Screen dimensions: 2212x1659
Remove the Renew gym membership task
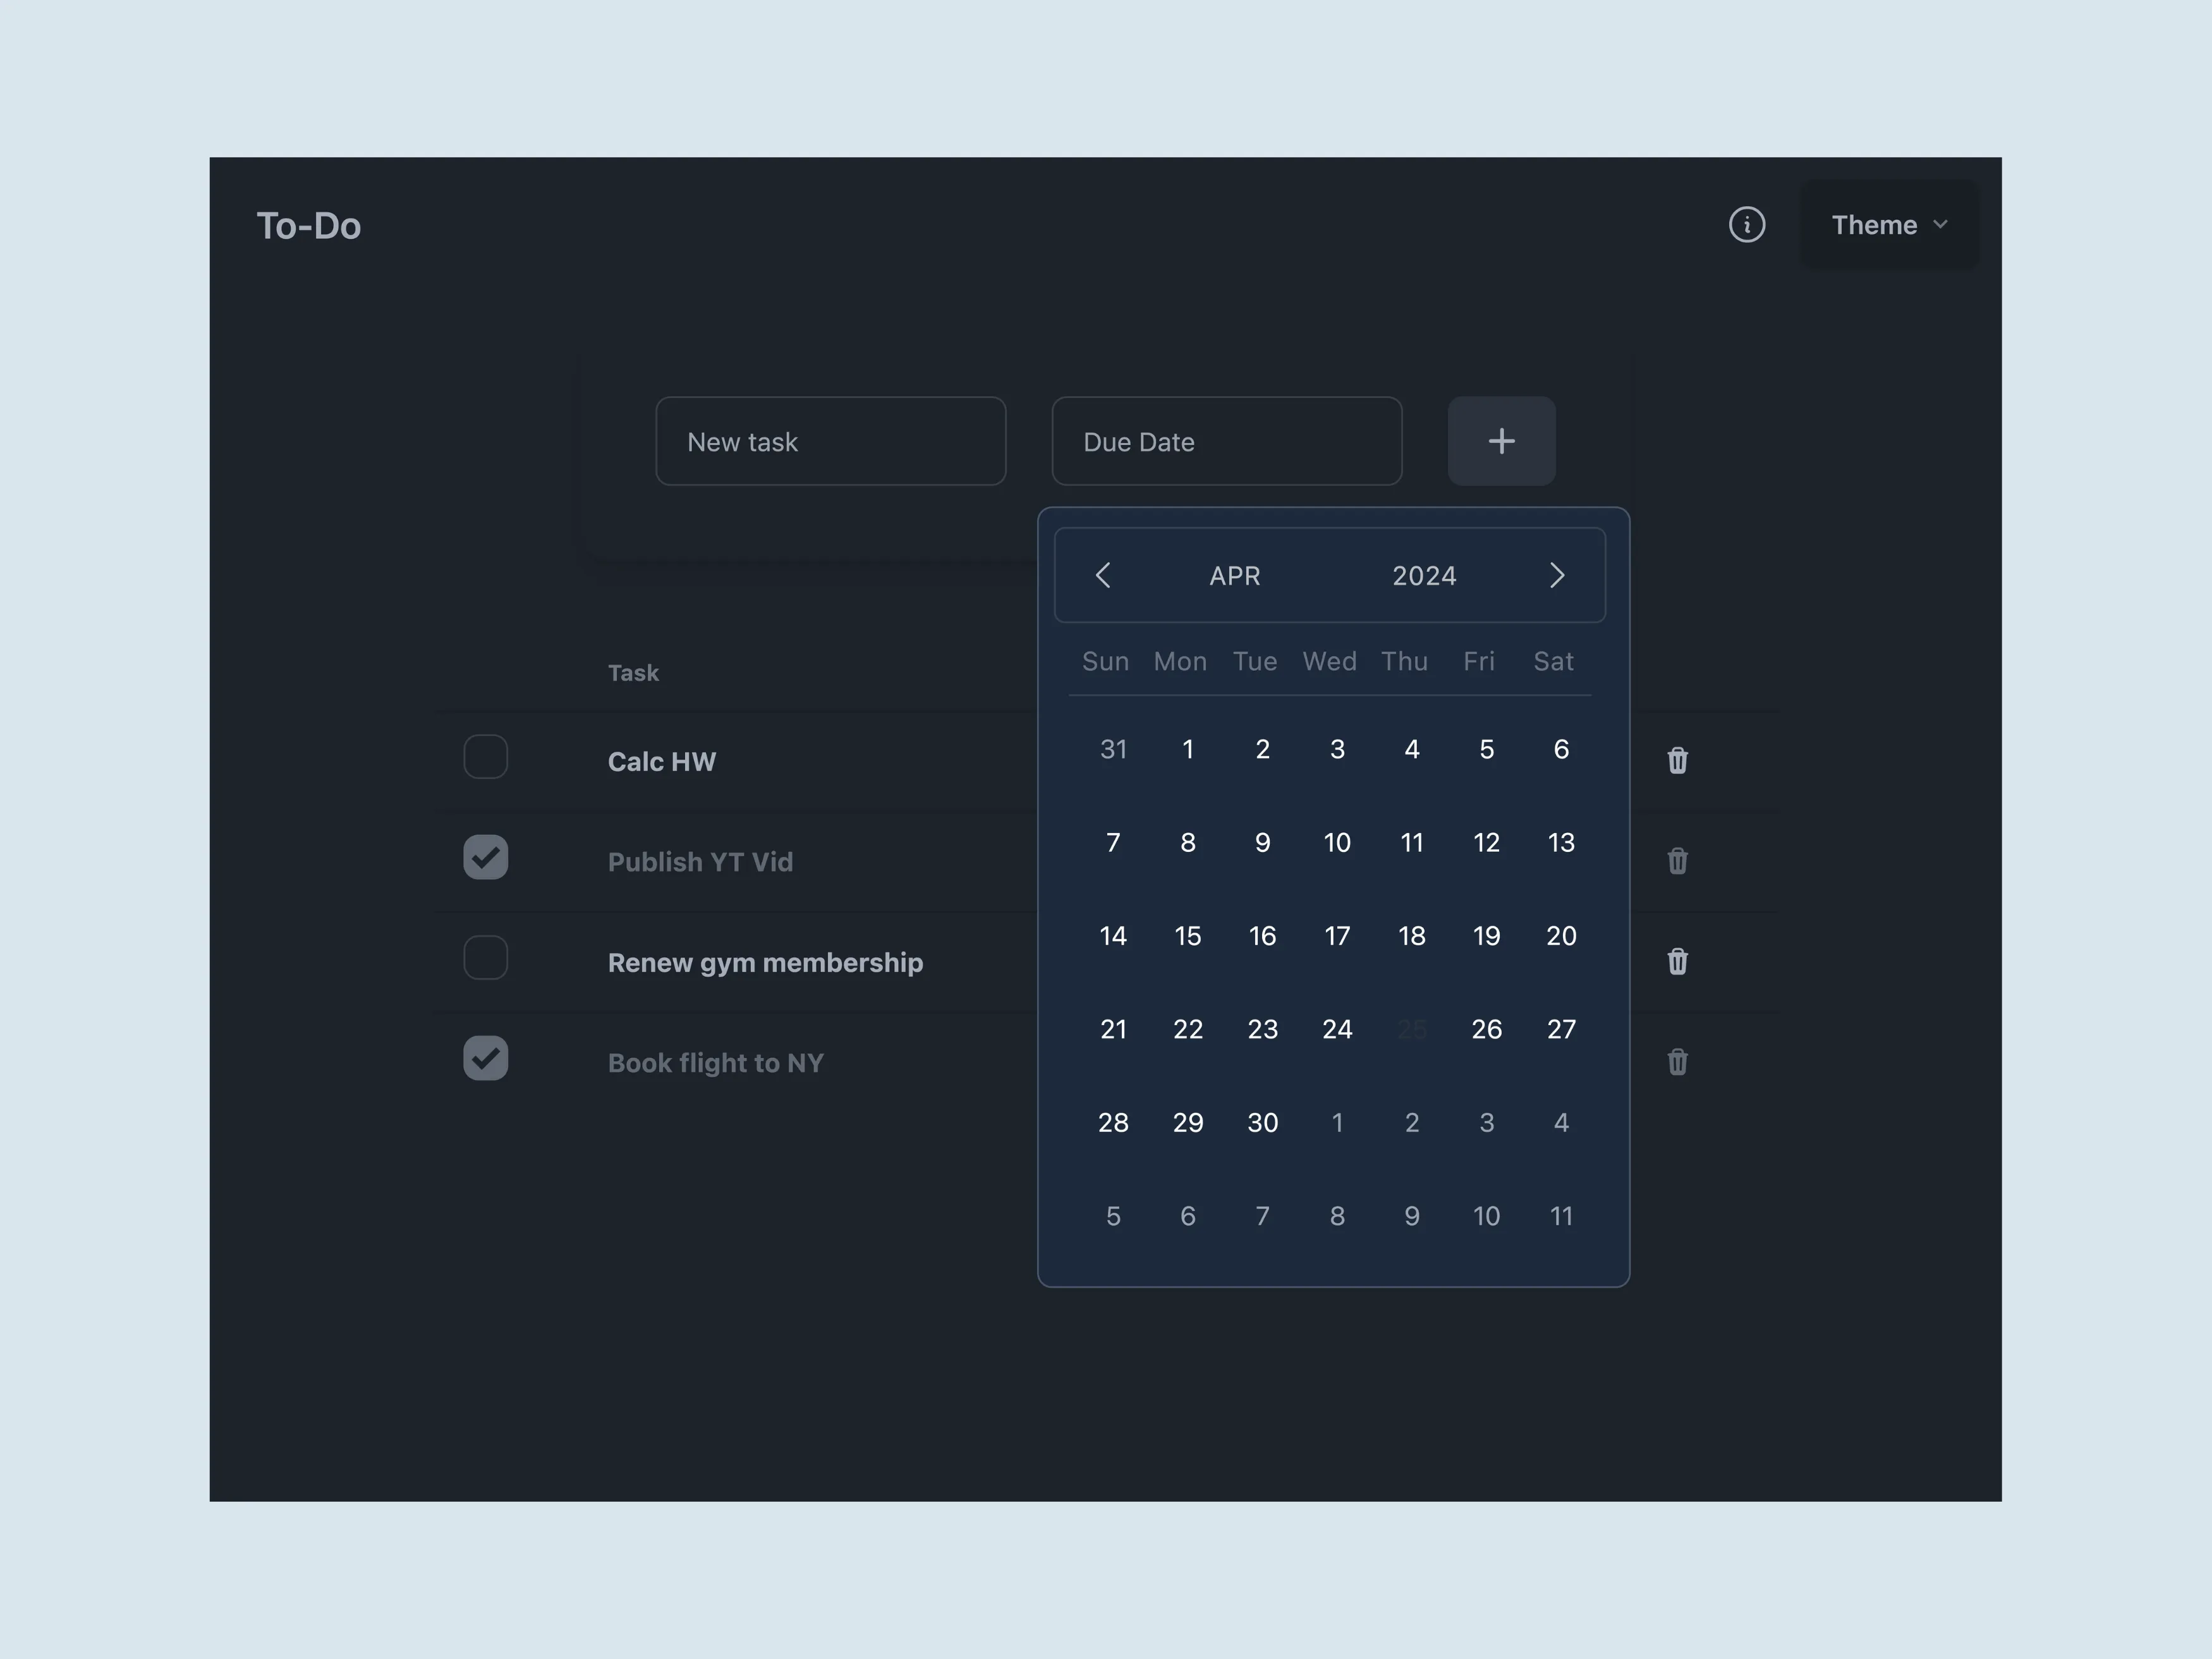[1677, 962]
